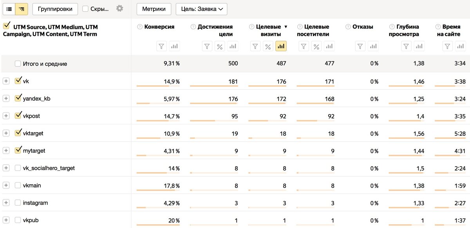Toggle the Скры... checkbox in toolbar
The height and width of the screenshot is (228, 470).
(x=85, y=9)
